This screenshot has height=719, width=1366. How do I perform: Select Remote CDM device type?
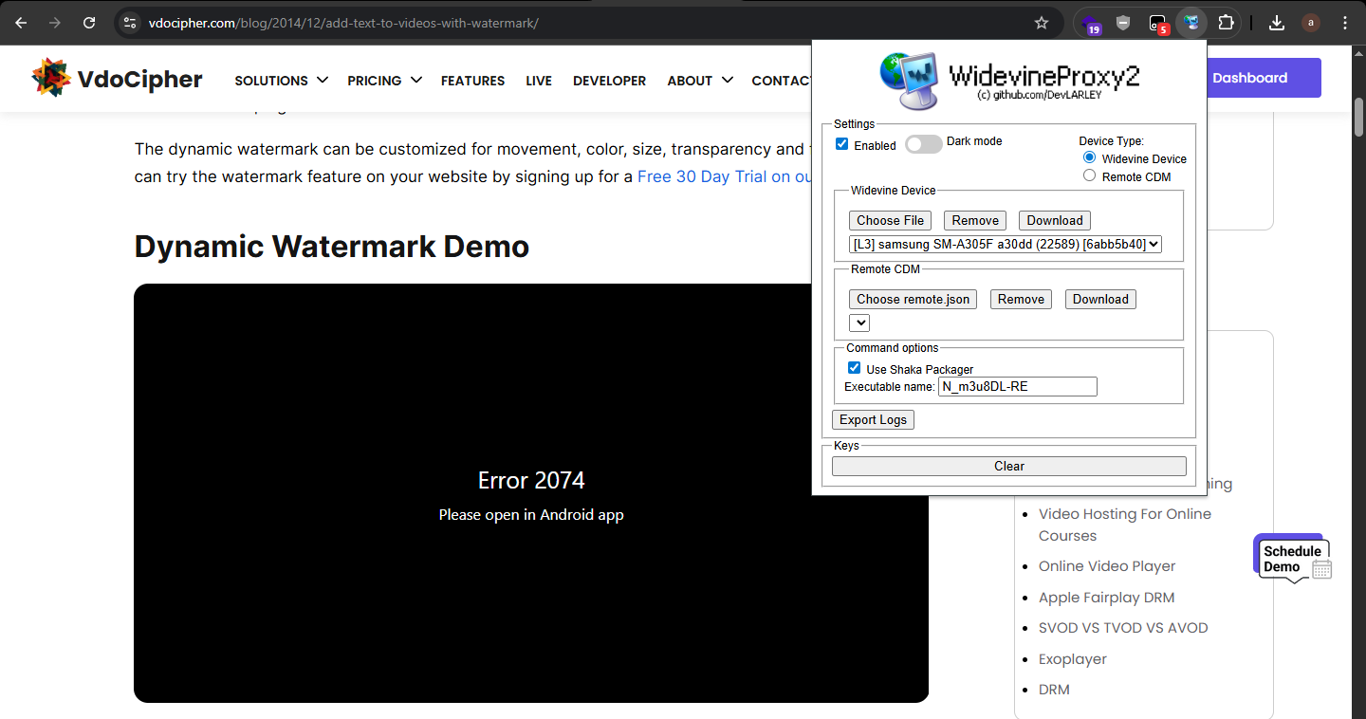tap(1089, 175)
